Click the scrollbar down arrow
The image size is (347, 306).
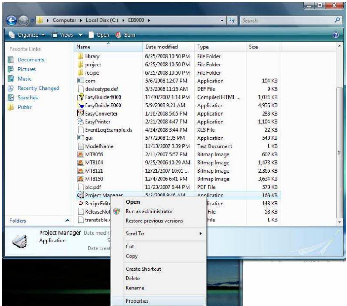339,222
